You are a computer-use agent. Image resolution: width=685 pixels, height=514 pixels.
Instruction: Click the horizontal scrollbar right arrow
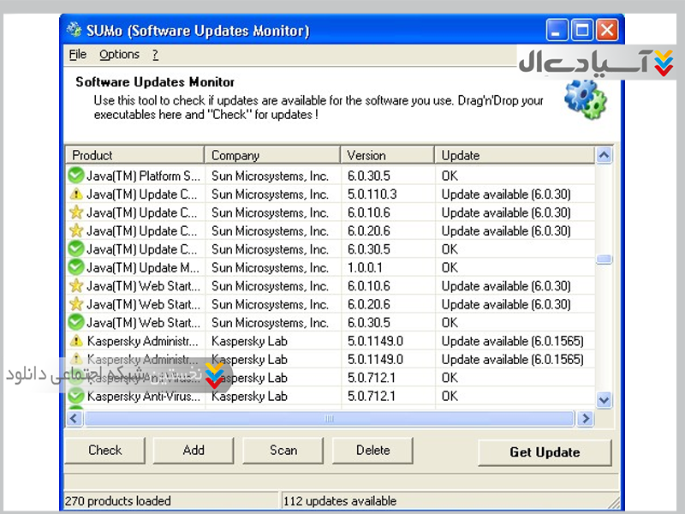pyautogui.click(x=586, y=419)
